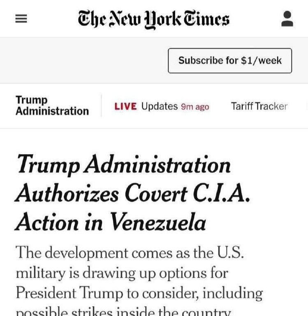
Task: Open the hamburger navigation menu
Action: [x=21, y=19]
